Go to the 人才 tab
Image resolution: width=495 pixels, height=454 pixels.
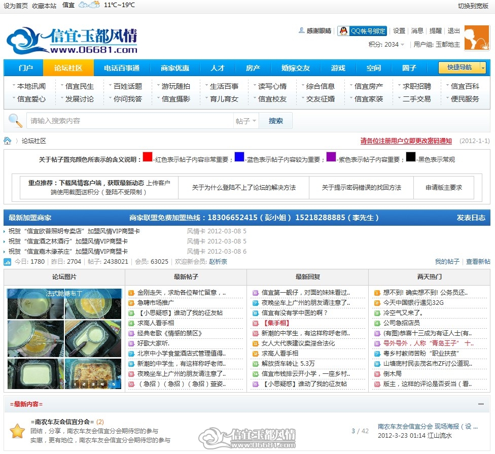tap(218, 68)
